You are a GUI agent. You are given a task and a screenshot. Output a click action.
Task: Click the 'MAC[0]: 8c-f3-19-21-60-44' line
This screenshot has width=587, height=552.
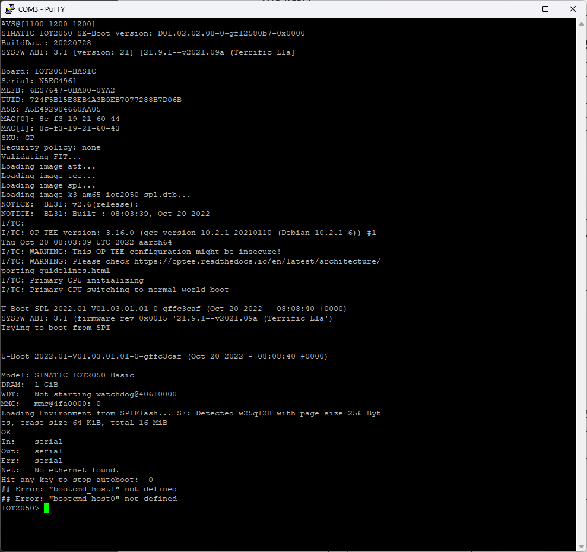click(61, 119)
